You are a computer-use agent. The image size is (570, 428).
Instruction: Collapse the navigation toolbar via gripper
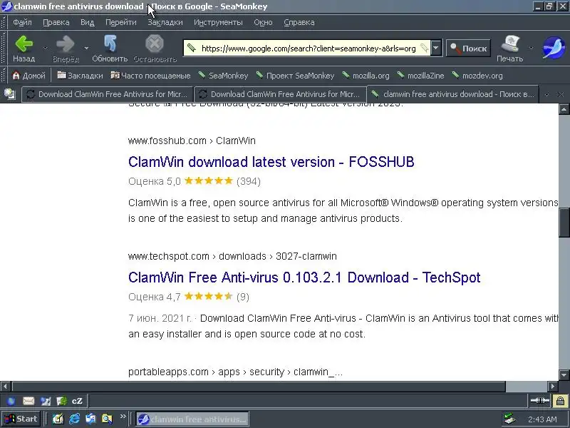point(4,48)
